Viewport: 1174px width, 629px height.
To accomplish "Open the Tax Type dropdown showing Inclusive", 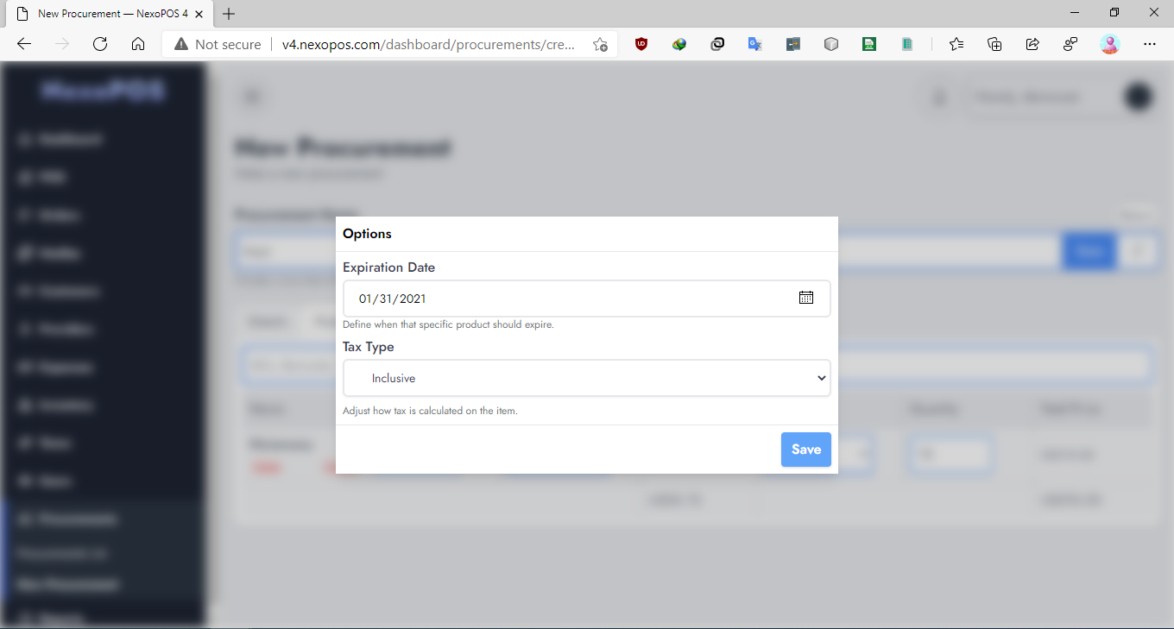I will click(x=587, y=378).
